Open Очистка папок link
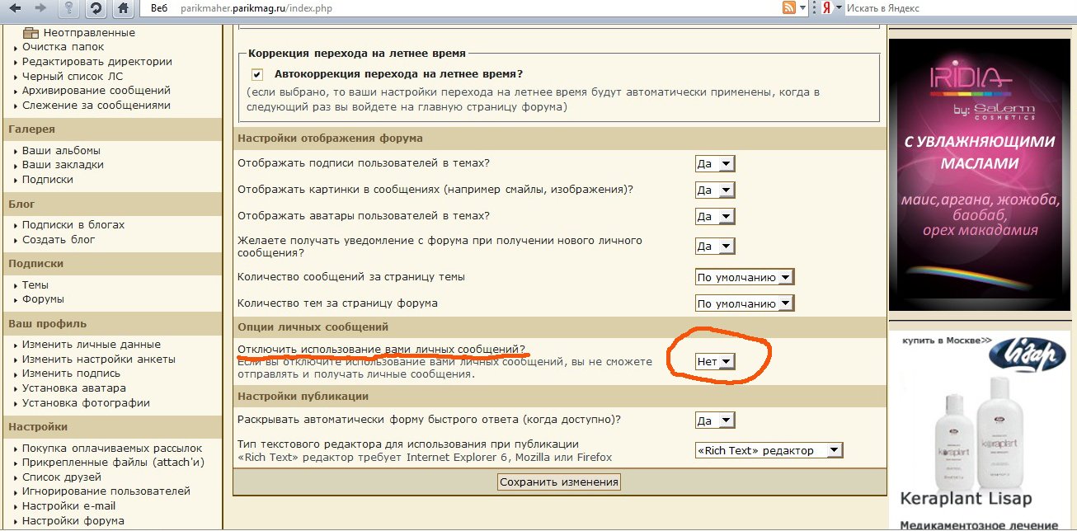 (63, 47)
